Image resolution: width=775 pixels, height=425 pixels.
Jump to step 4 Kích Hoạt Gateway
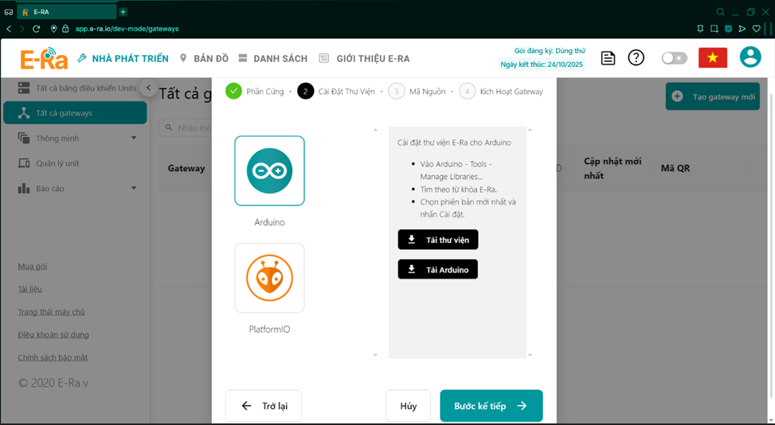click(501, 92)
